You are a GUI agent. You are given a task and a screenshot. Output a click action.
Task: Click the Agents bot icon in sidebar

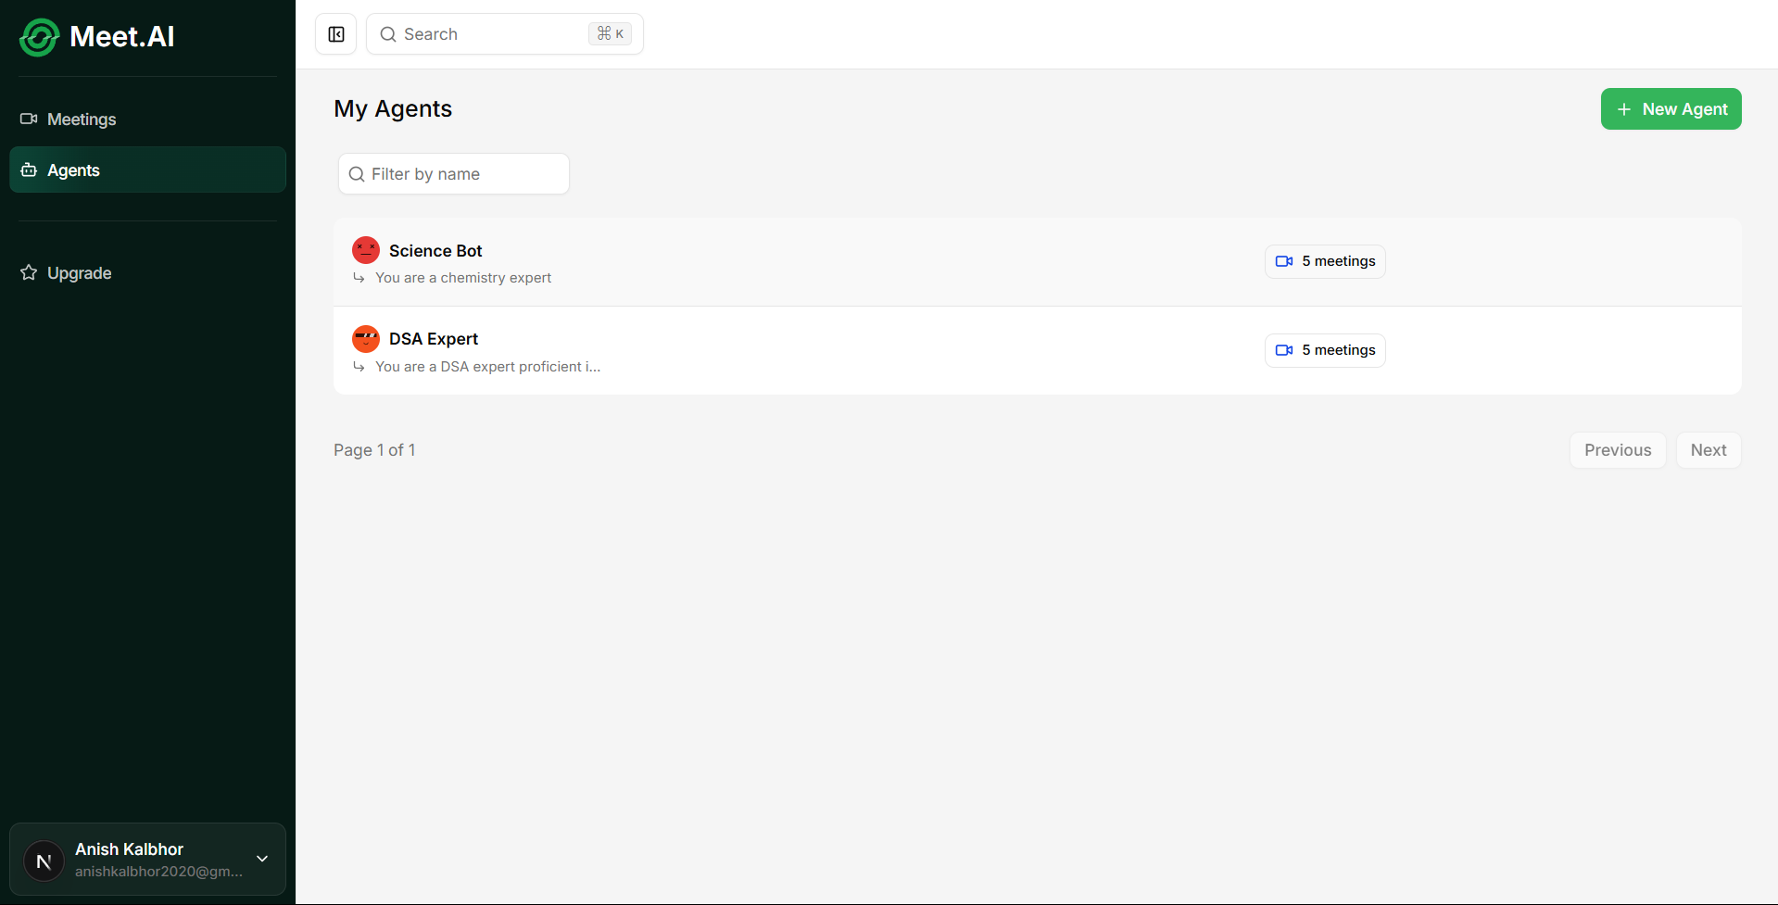tap(29, 170)
